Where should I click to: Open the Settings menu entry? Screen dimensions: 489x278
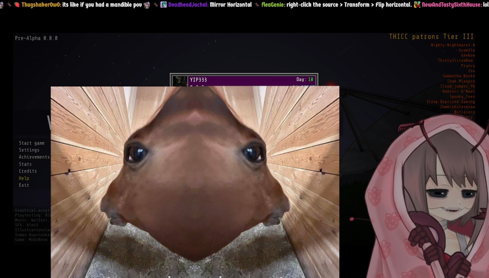point(29,150)
